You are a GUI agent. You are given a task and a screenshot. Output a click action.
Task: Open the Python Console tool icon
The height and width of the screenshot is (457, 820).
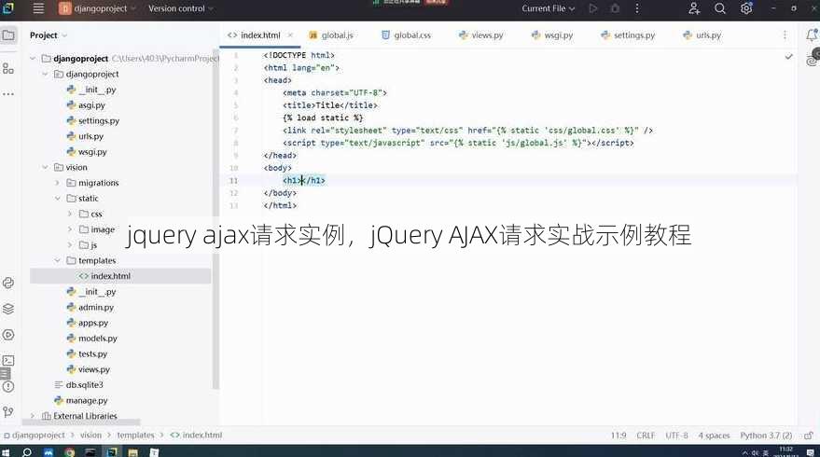[8, 283]
